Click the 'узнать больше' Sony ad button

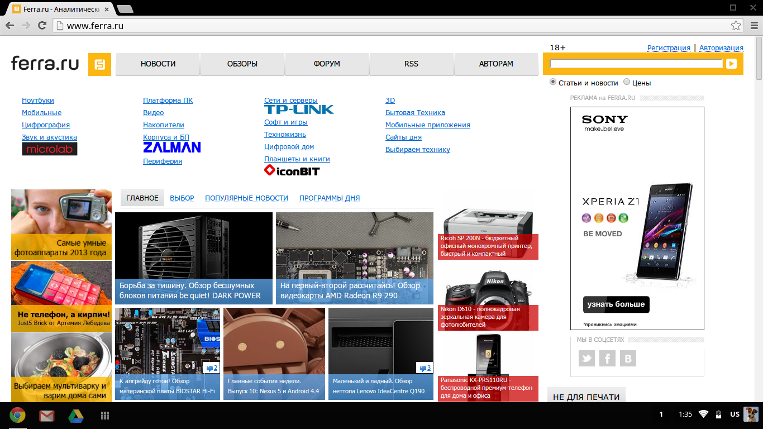coord(616,304)
